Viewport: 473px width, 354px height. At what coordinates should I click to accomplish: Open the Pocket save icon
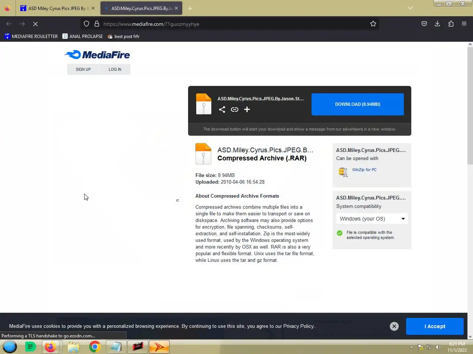[x=424, y=24]
